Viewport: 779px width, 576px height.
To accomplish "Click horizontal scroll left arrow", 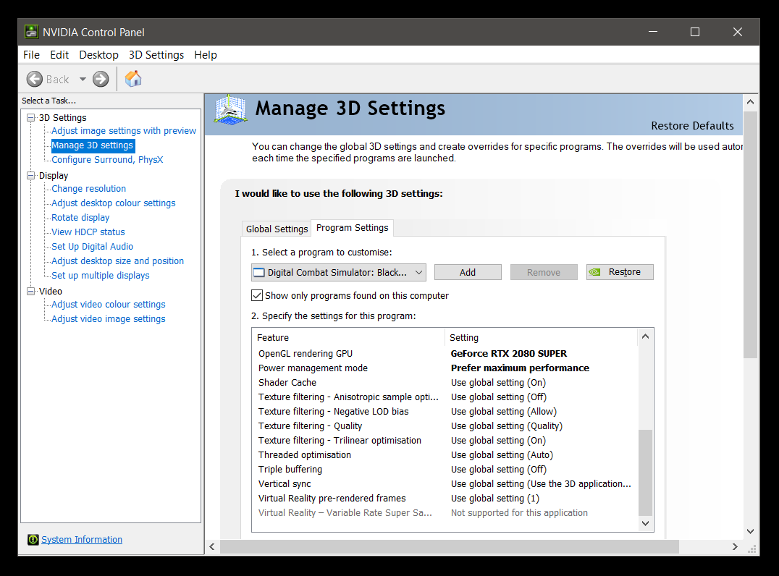I will coord(212,547).
